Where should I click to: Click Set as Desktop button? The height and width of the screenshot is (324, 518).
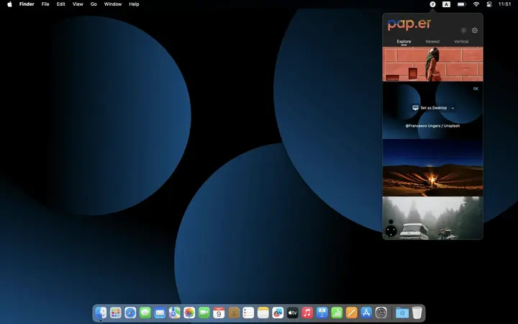point(433,108)
